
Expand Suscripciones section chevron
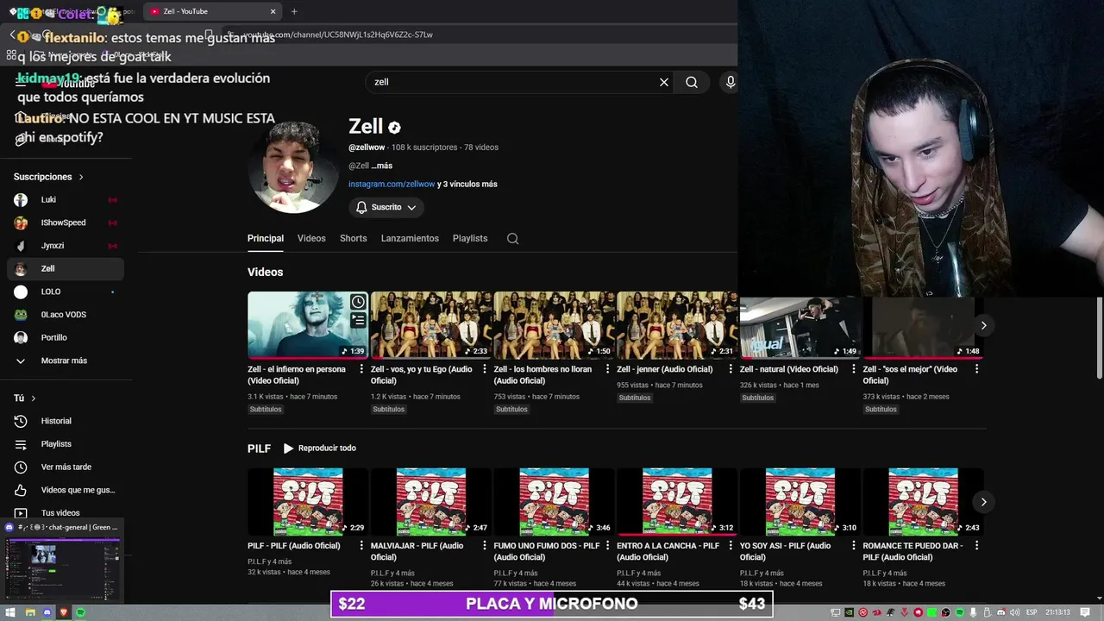click(x=81, y=177)
